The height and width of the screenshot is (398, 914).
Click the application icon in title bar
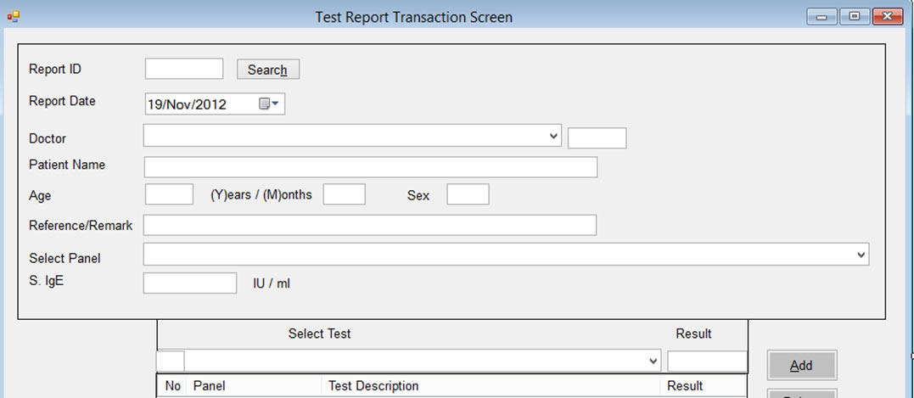point(13,16)
